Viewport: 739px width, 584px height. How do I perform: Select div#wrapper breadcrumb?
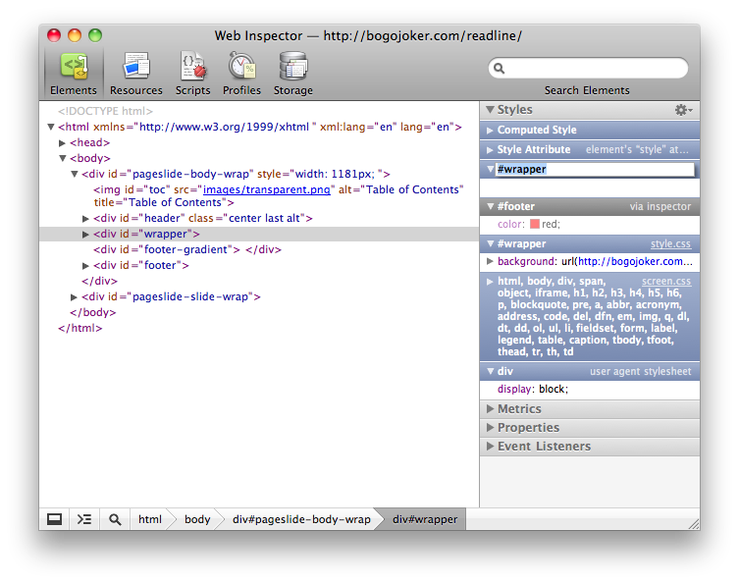coord(425,519)
